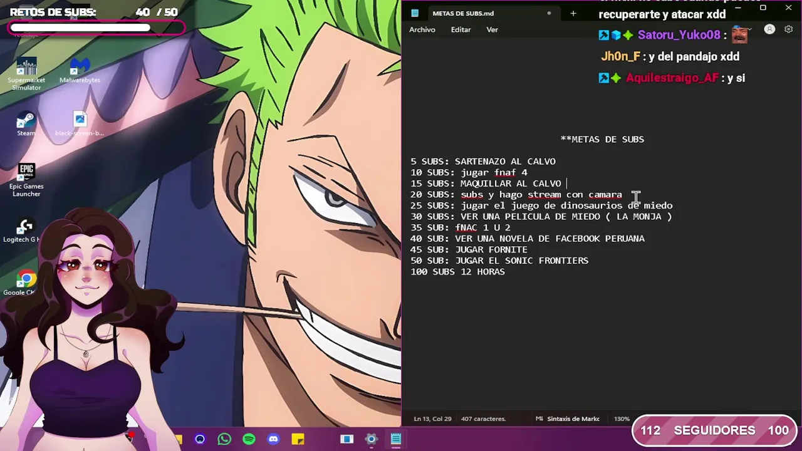The image size is (802, 451).
Task: Open the Ver menu
Action: tap(492, 29)
